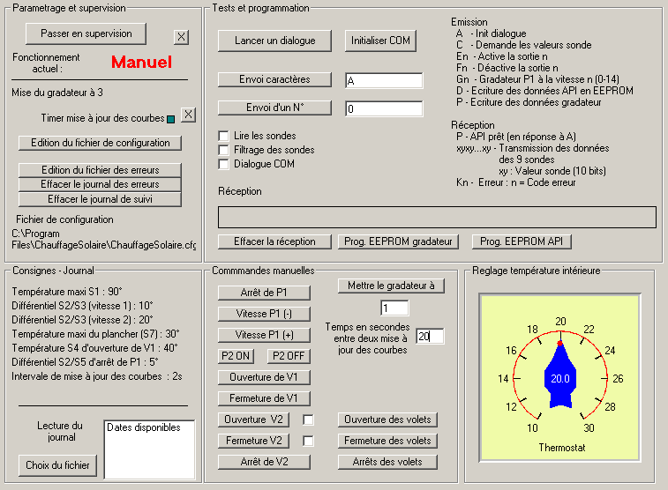The height and width of the screenshot is (490, 668).
Task: Click Ouverture V2 button
Action: [x=253, y=419]
